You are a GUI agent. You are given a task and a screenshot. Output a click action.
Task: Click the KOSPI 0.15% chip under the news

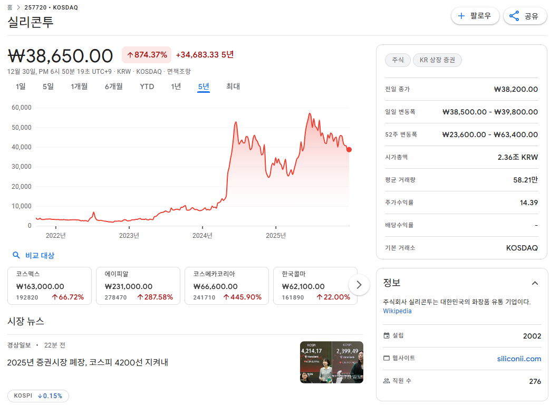[38, 396]
